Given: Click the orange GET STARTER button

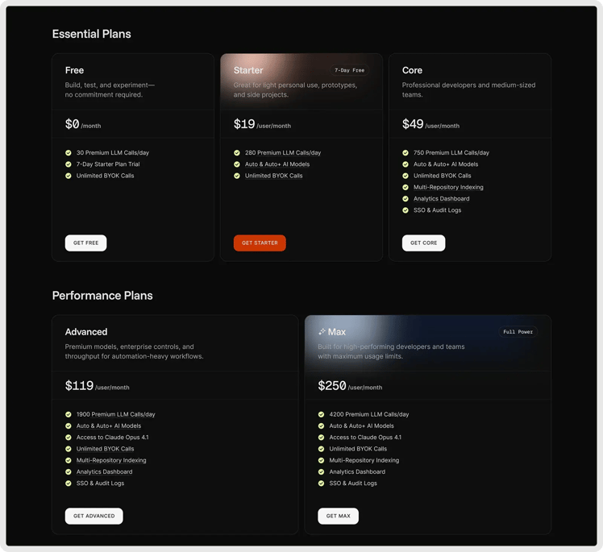Looking at the screenshot, I should click(260, 243).
